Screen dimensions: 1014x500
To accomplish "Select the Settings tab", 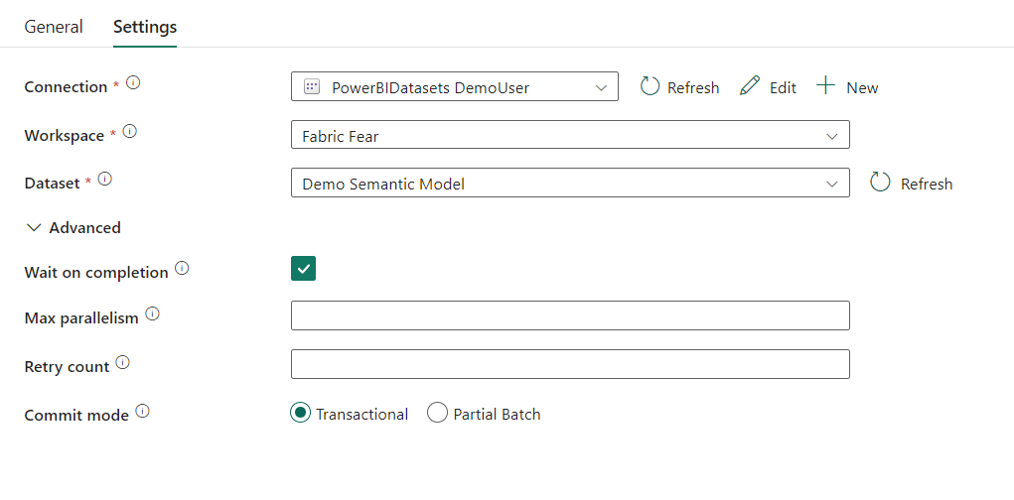I will pos(145,27).
